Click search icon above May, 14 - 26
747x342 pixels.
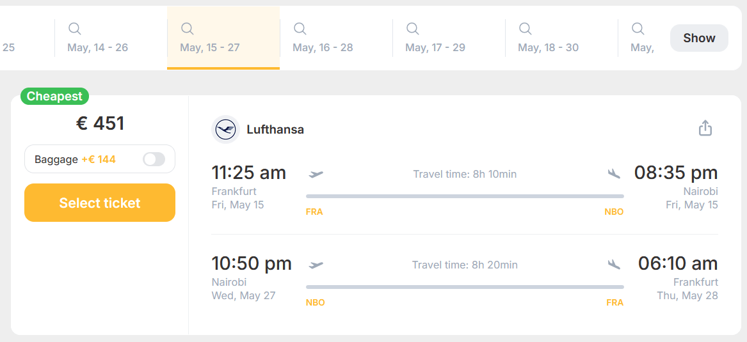click(75, 29)
